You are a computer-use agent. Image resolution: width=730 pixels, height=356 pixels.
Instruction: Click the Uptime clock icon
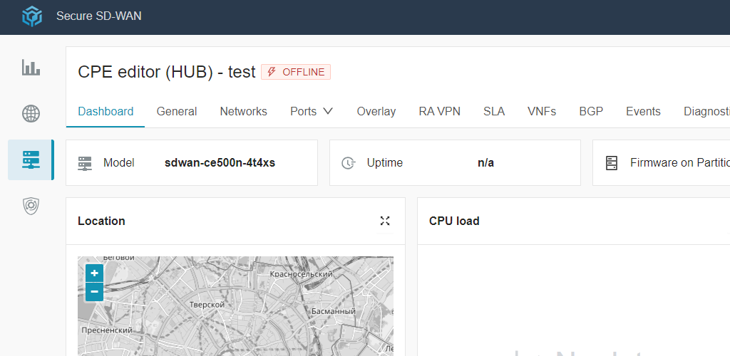(348, 163)
